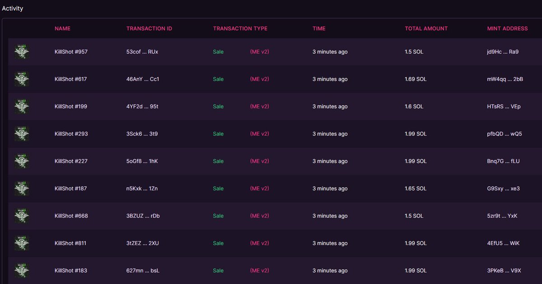The width and height of the screenshot is (542, 284).
Task: Sort by the Time column header
Action: 319,28
